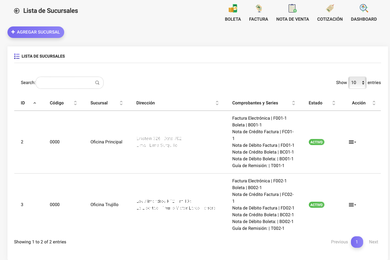Open the Cotización shortcut icon

330,9
